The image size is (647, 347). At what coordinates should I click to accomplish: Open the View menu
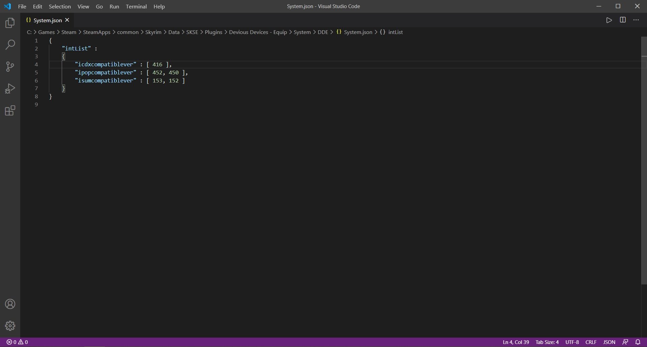[x=83, y=6]
